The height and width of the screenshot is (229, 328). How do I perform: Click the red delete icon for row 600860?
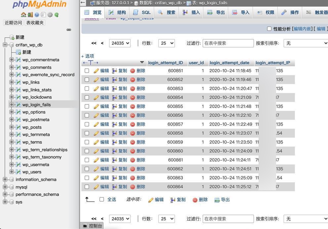click(132, 151)
